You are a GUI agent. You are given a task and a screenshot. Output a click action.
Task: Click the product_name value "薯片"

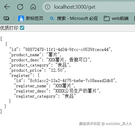point(53,55)
